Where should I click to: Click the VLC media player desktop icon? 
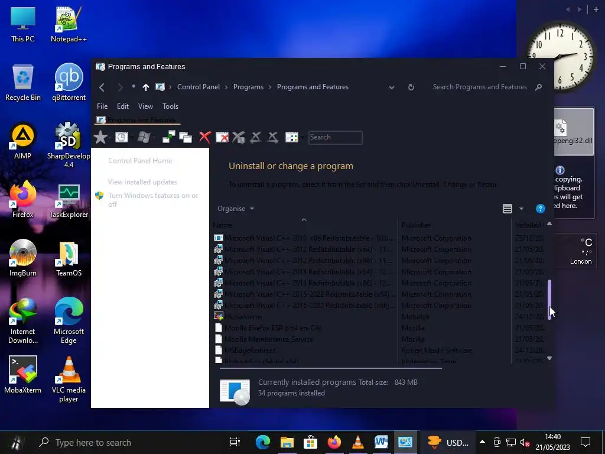point(69,380)
